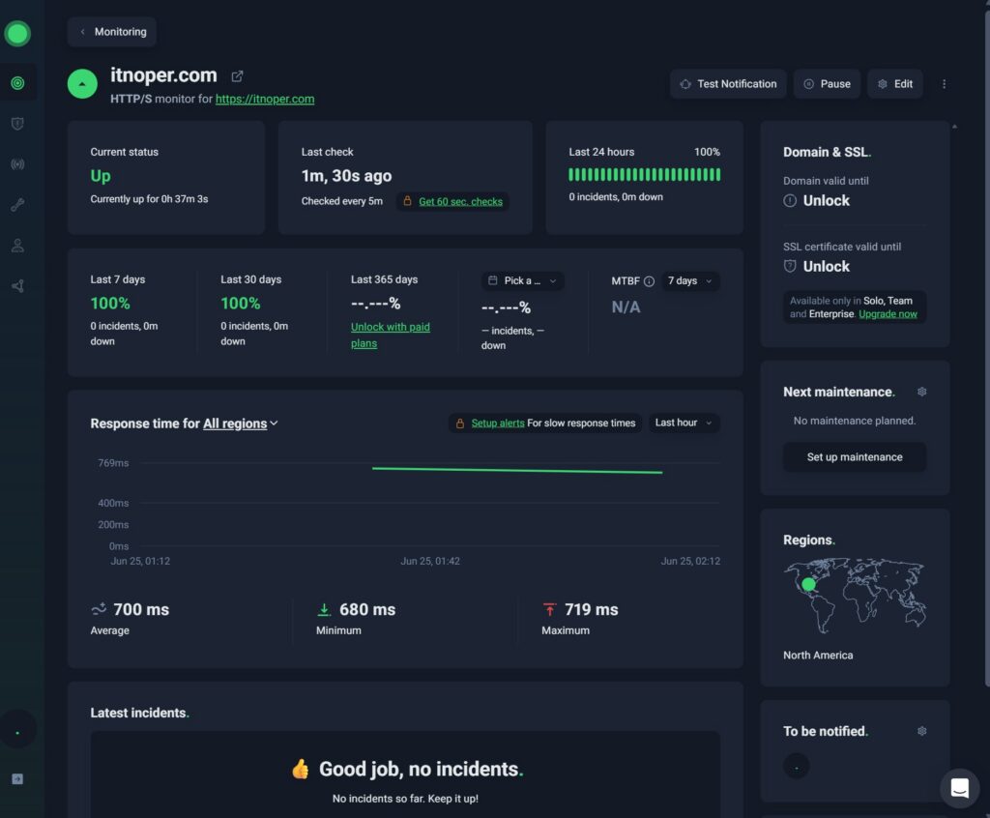Click the notified contact avatar circle
The width and height of the screenshot is (990, 818).
(797, 766)
